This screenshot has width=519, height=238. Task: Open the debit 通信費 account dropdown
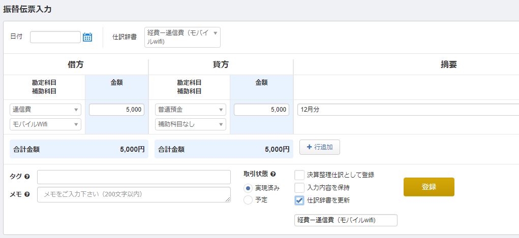(x=45, y=110)
